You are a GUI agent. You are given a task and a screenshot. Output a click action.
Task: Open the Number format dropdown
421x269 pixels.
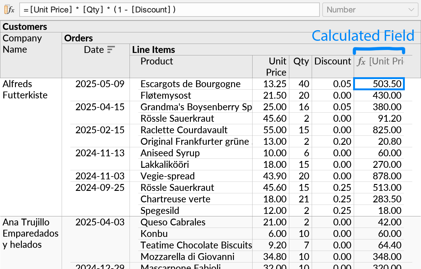coord(370,10)
